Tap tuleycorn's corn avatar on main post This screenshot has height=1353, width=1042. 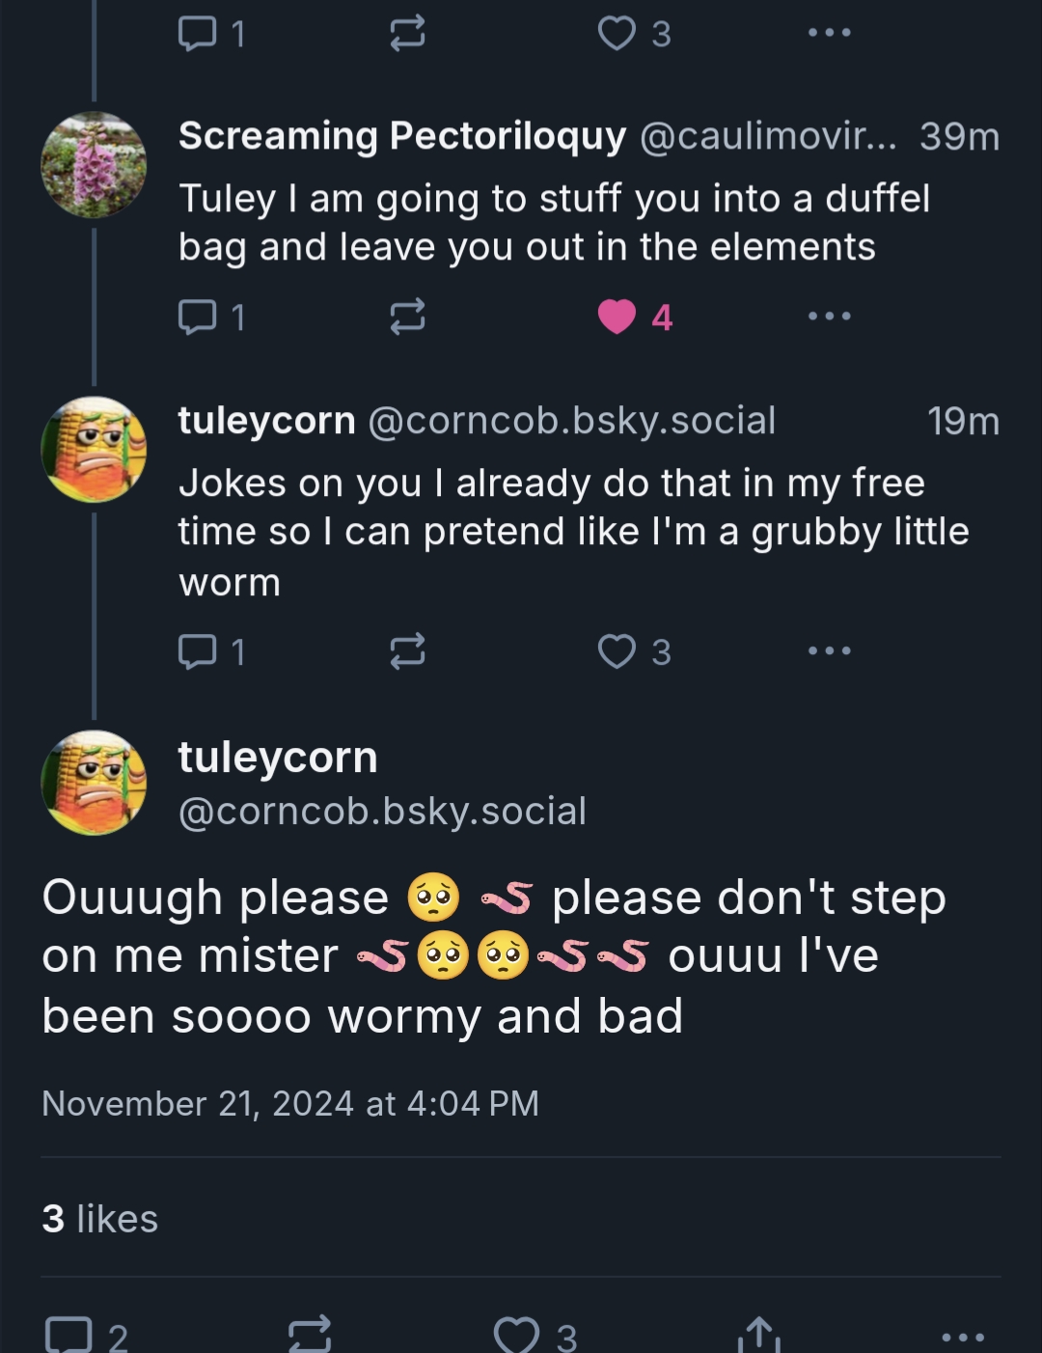point(94,783)
